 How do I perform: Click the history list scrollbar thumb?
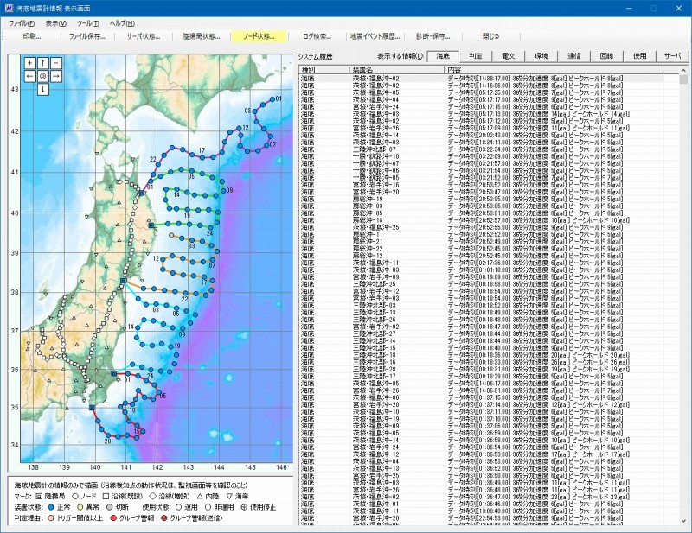(683, 79)
